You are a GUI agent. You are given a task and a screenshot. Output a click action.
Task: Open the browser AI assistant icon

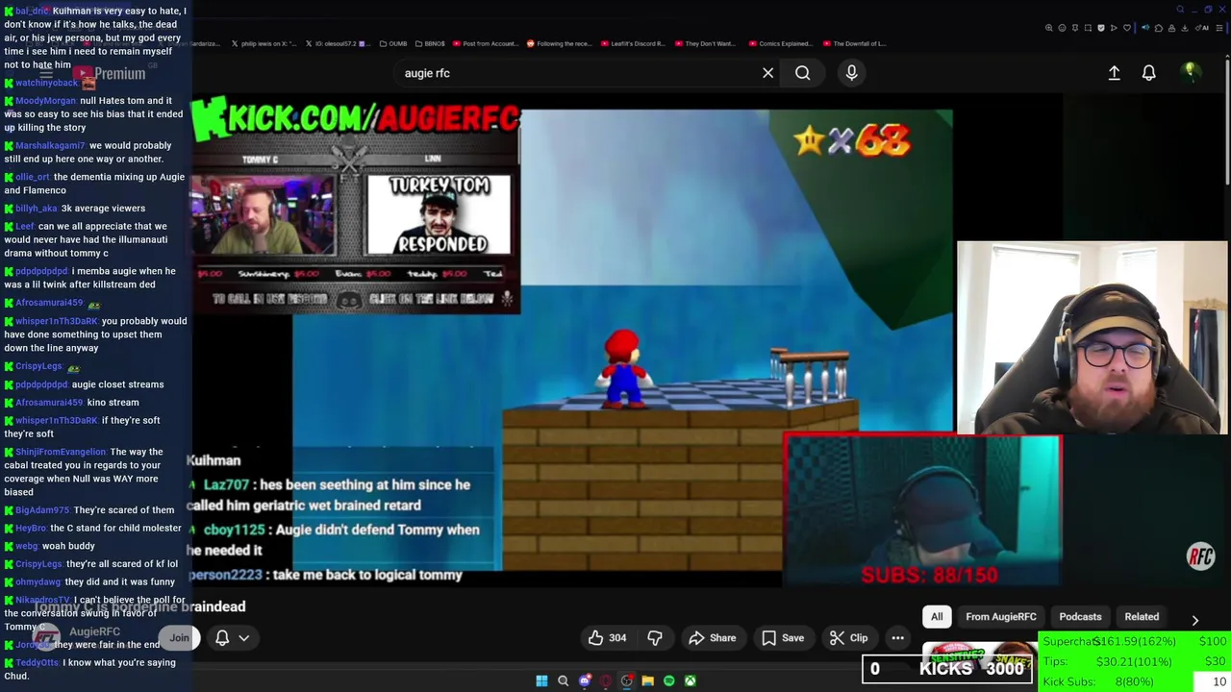[x=1202, y=28]
